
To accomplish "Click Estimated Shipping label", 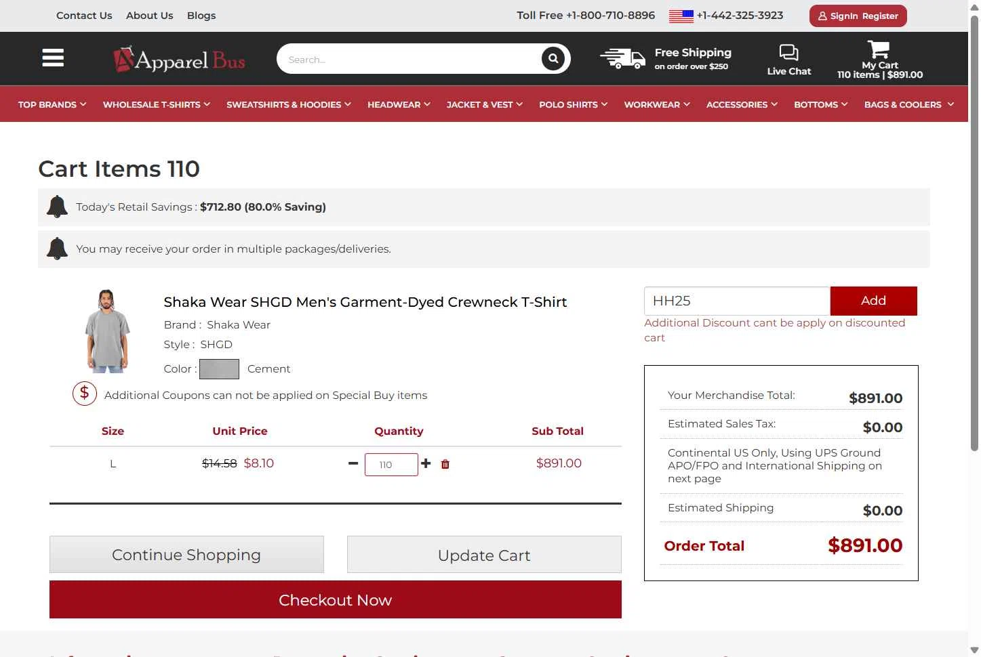I will click(721, 508).
